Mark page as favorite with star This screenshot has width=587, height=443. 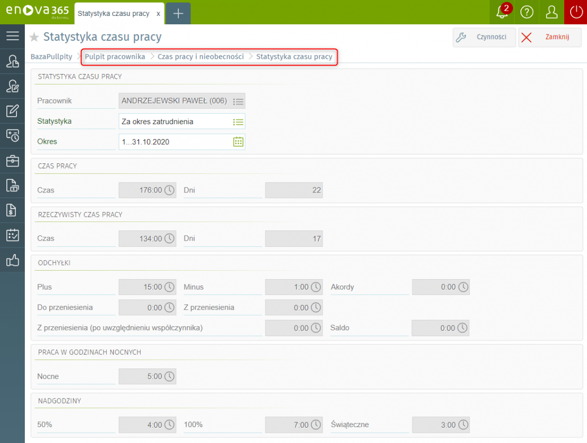(34, 37)
